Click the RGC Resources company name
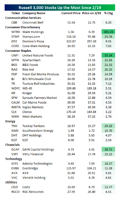This screenshot has width=121, height=198. 33,192
